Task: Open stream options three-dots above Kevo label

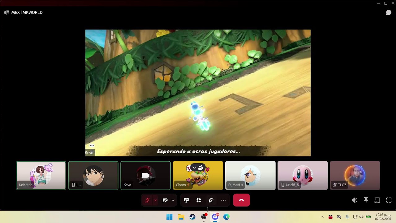Action: click(92, 145)
